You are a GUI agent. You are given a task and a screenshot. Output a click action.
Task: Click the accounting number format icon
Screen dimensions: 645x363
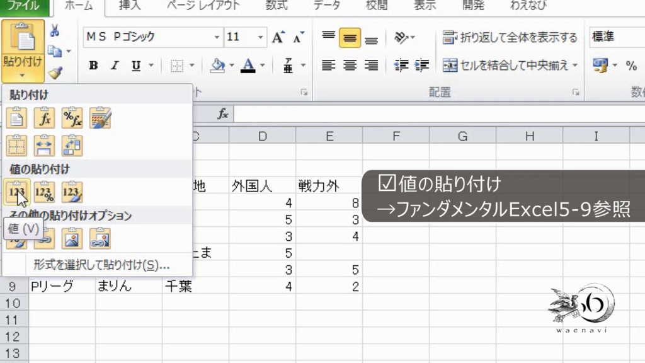coord(600,65)
